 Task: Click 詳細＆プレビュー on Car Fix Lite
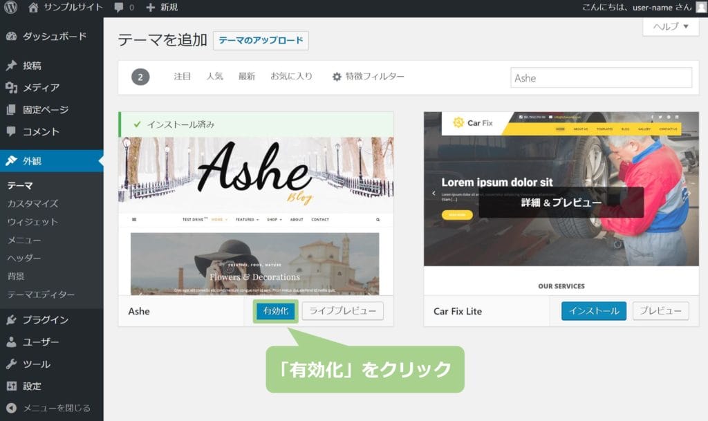tap(561, 203)
